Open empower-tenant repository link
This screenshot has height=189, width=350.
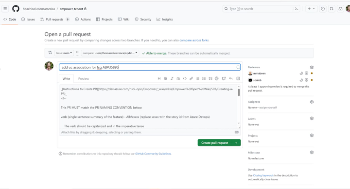click(71, 9)
